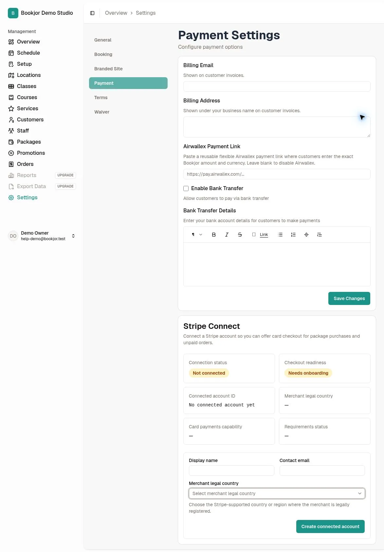Screen dimensions: 384x552
Task: Click the Payment Settings heading
Action: click(229, 35)
